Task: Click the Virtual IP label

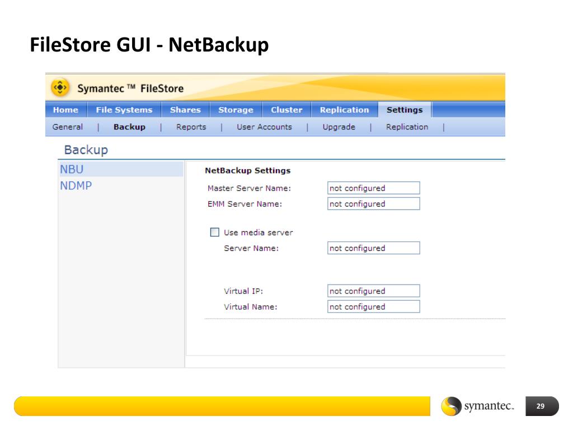Action: (243, 291)
